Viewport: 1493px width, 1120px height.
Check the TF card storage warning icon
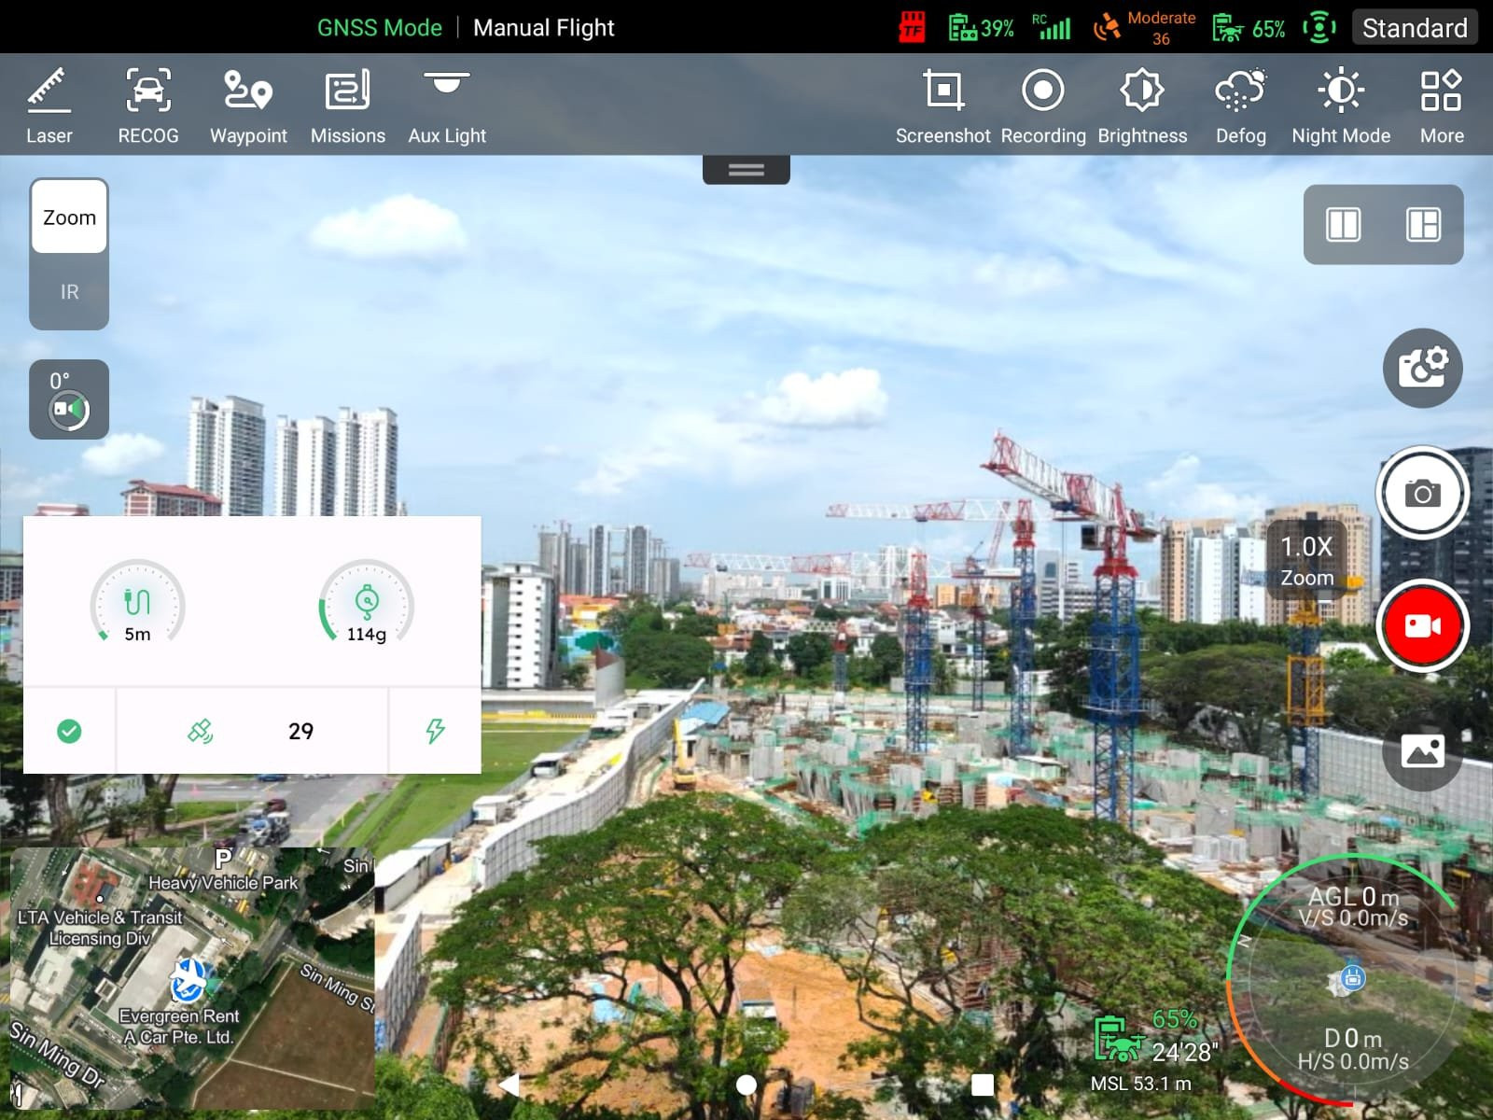(912, 28)
